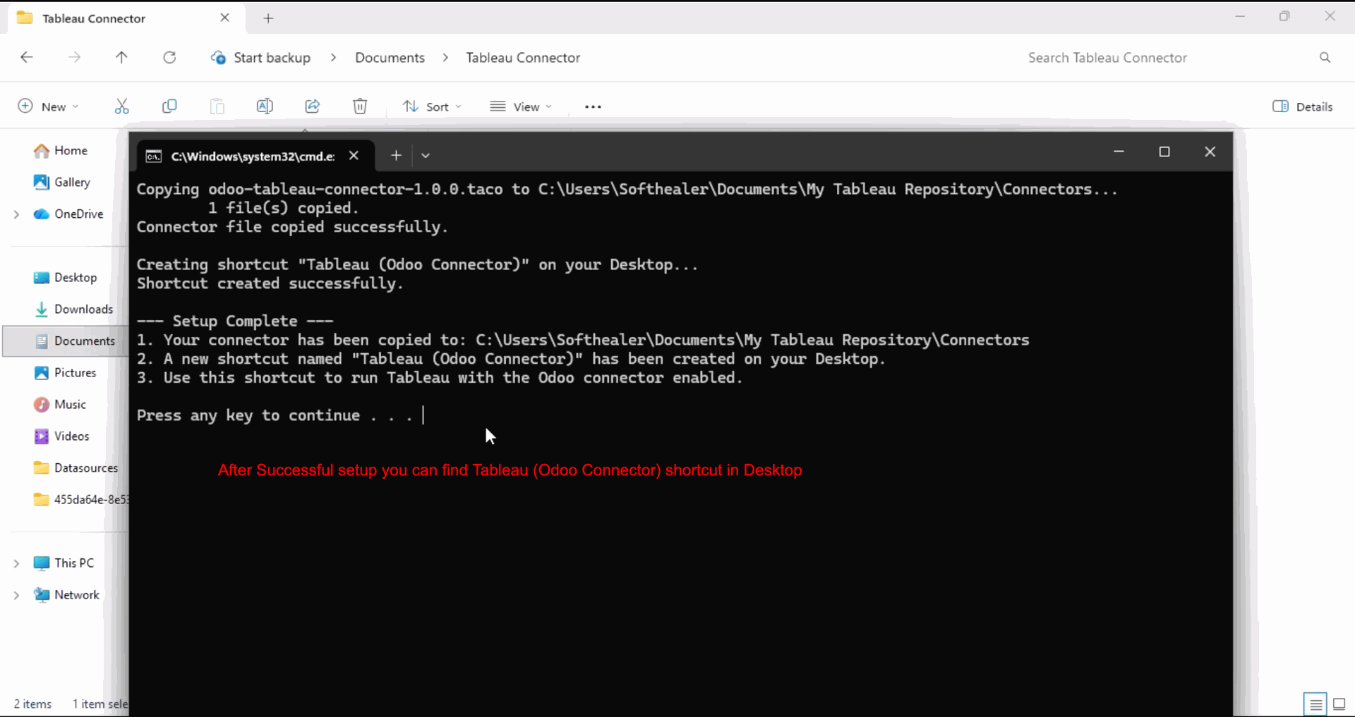Screen dimensions: 1355x717
Task: Toggle the Details pane
Action: click(x=1303, y=106)
